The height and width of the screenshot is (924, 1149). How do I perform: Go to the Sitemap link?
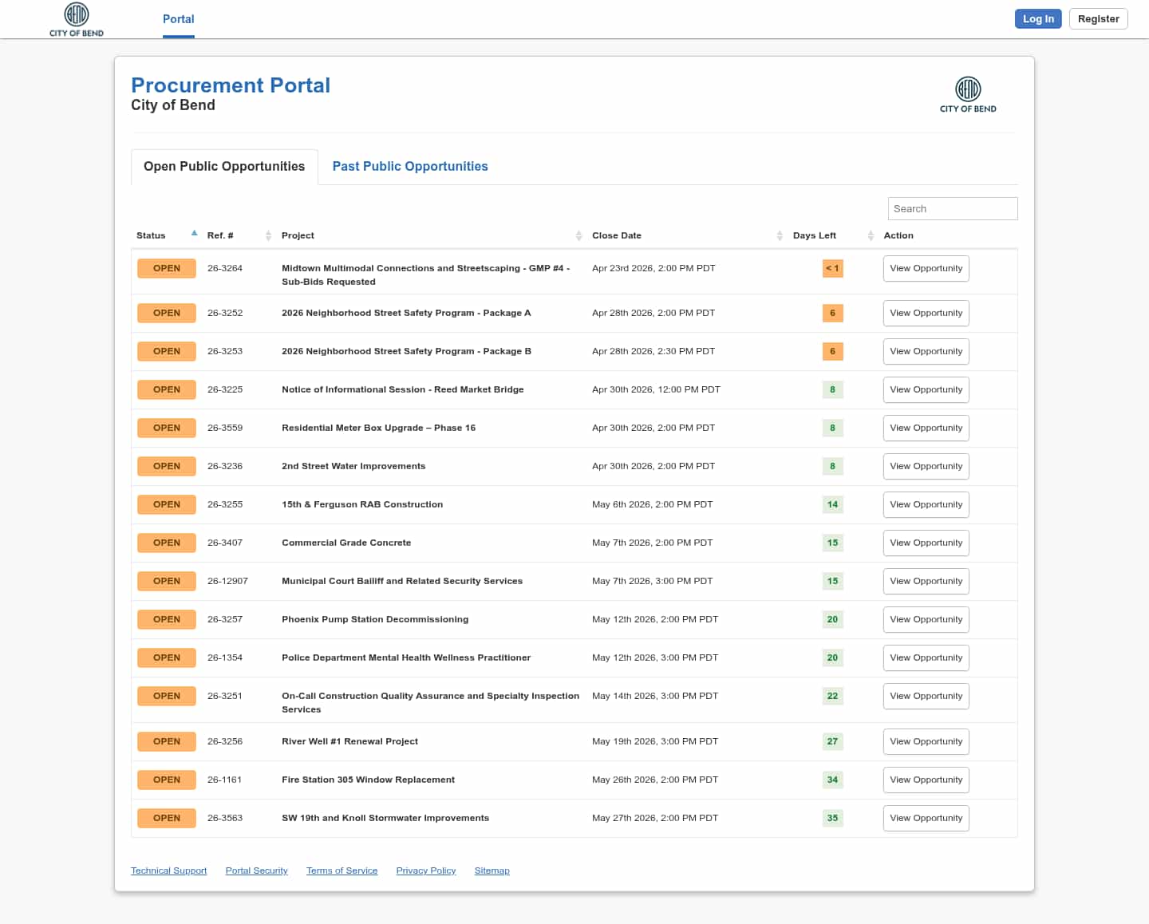pos(492,871)
